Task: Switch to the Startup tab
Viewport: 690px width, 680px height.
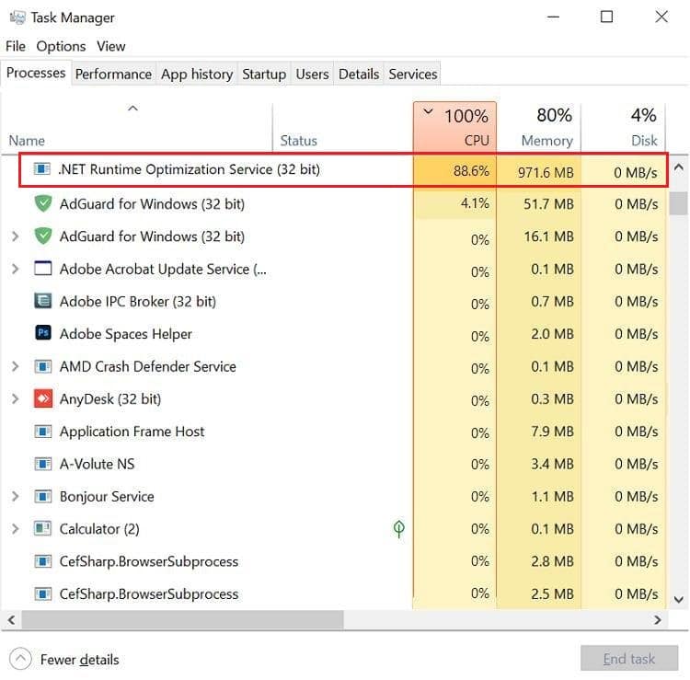Action: [x=264, y=74]
